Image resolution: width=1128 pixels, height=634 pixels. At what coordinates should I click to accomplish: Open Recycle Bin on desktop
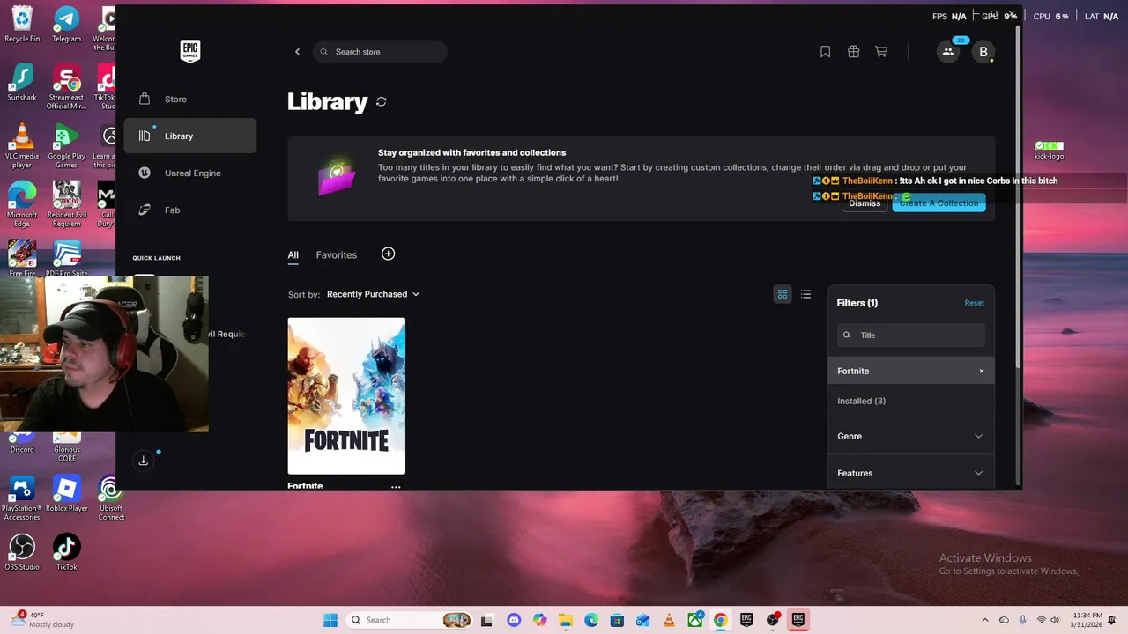(22, 24)
